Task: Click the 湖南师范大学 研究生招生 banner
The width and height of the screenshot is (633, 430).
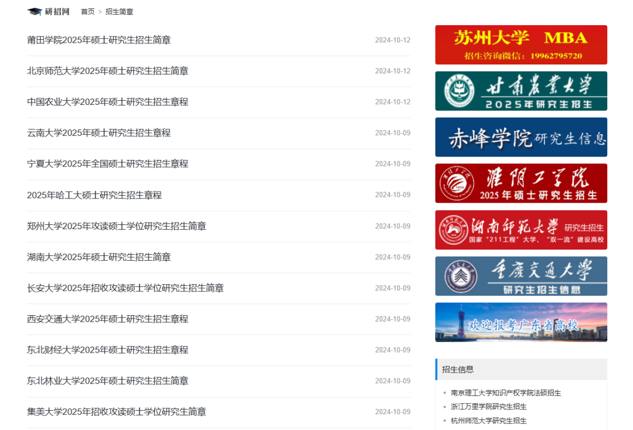Action: (521, 230)
